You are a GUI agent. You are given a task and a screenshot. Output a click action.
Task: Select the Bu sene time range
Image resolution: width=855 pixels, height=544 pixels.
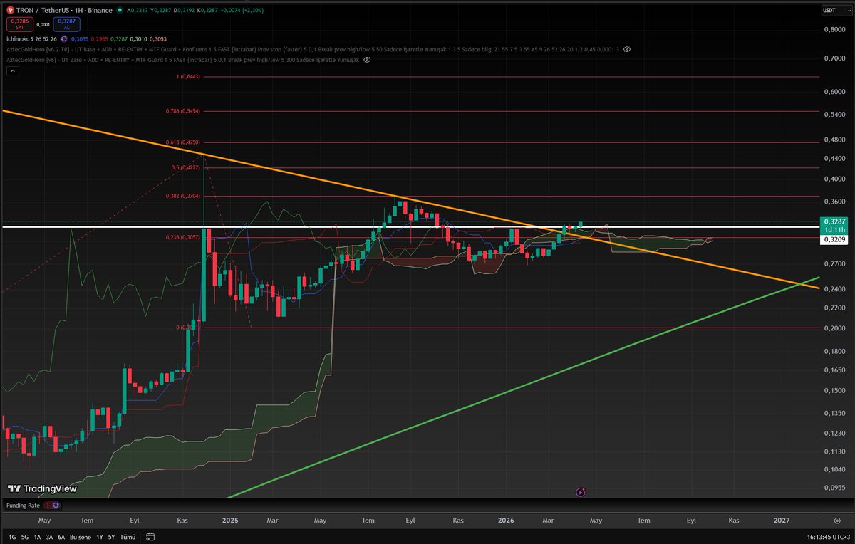pos(81,537)
